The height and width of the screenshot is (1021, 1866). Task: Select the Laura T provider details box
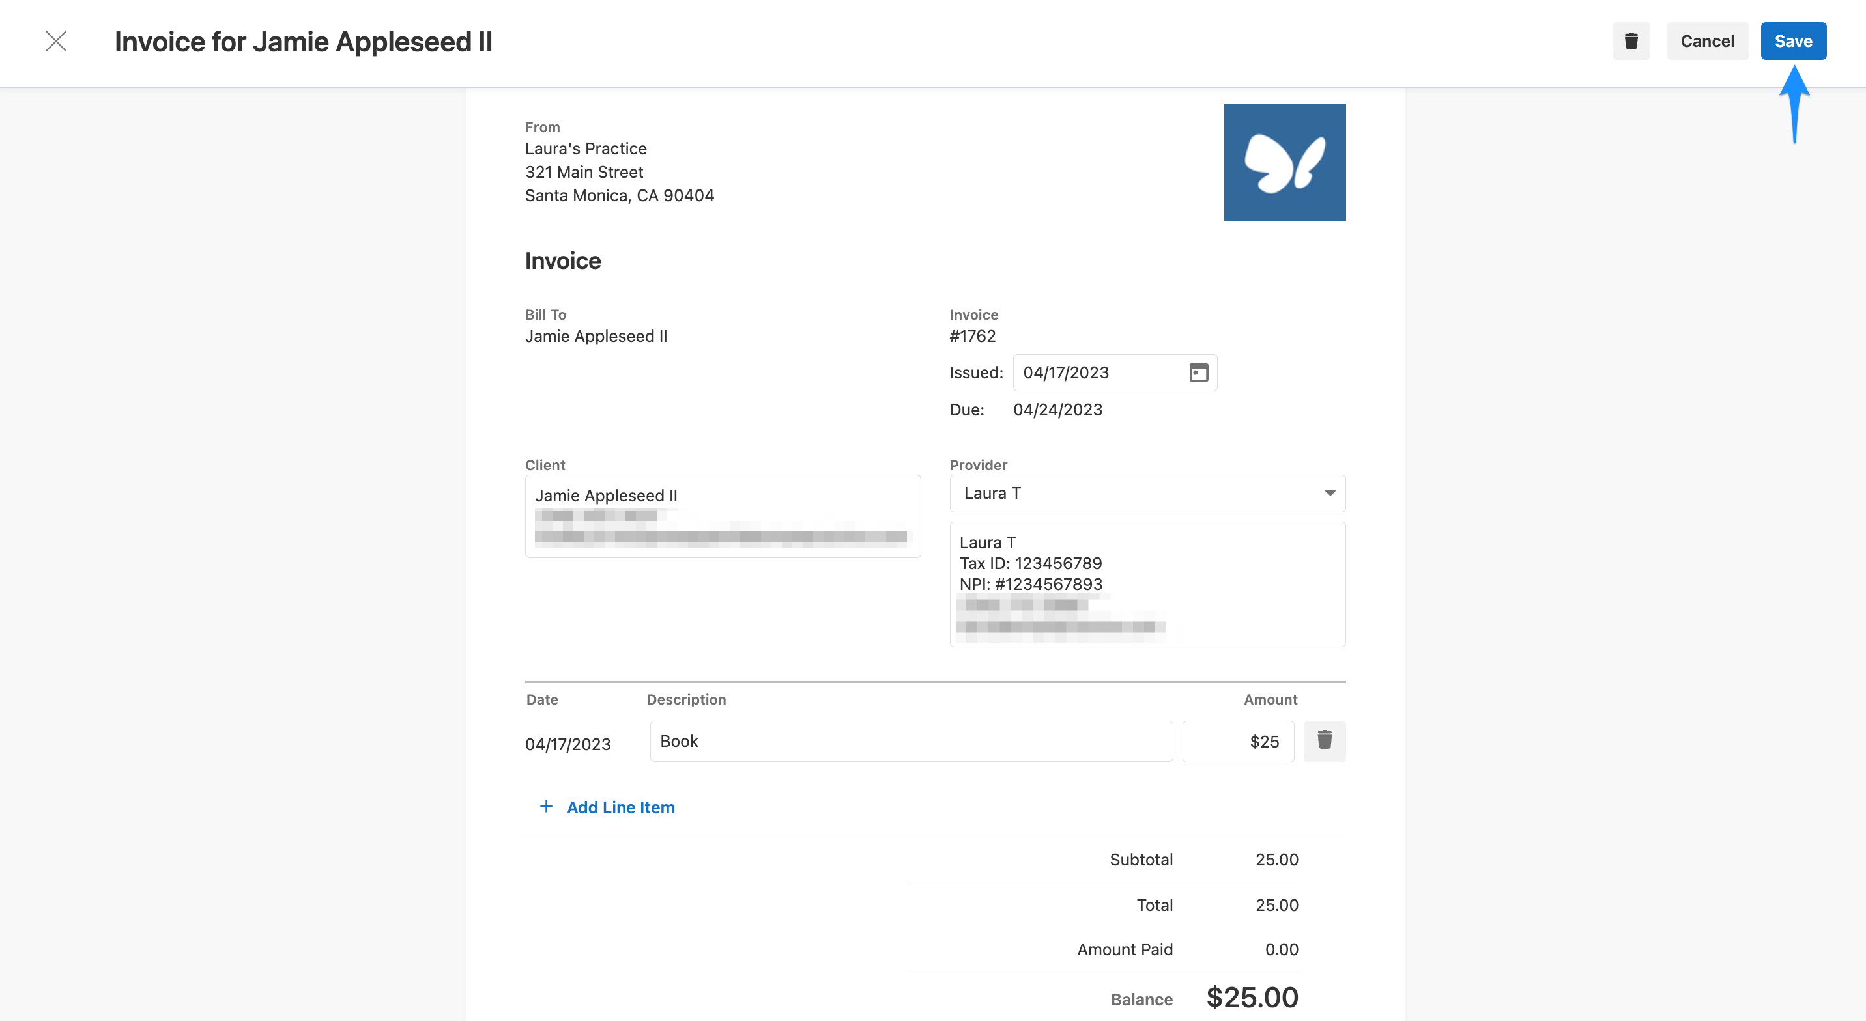point(1147,584)
